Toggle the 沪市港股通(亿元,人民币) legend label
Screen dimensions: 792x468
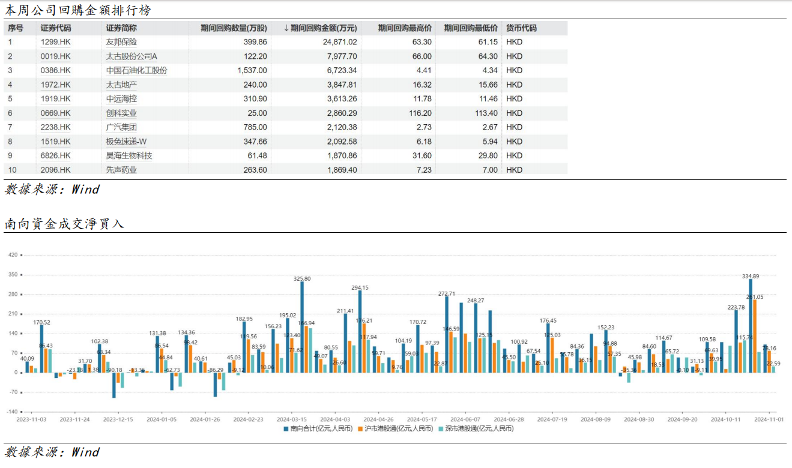(x=400, y=429)
